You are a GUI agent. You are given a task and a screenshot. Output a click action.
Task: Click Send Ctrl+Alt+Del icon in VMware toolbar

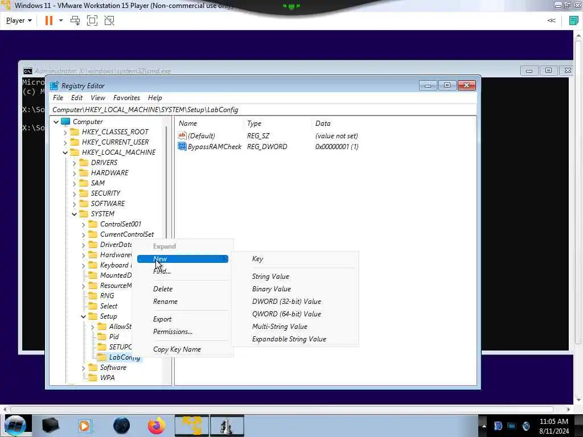click(x=75, y=20)
